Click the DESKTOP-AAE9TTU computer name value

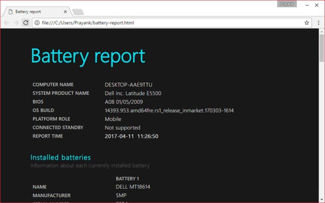pos(129,85)
